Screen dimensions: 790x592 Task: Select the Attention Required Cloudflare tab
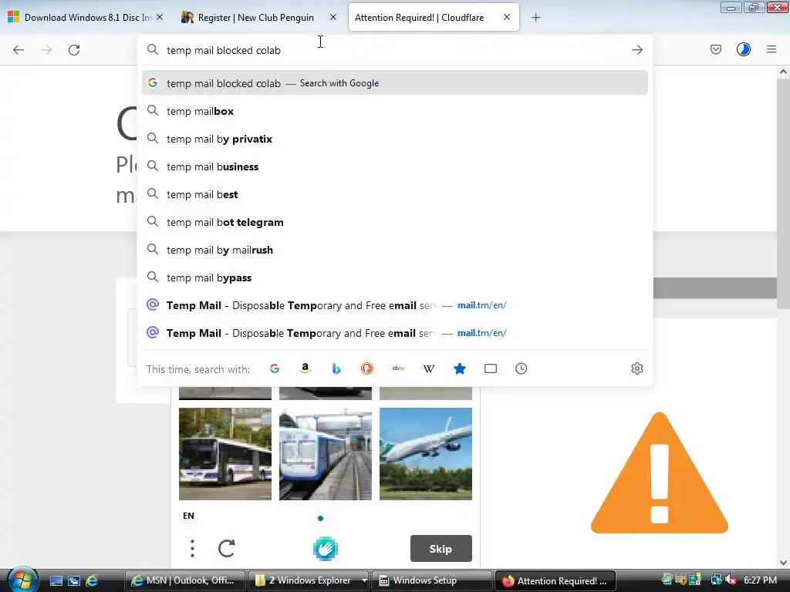[434, 18]
